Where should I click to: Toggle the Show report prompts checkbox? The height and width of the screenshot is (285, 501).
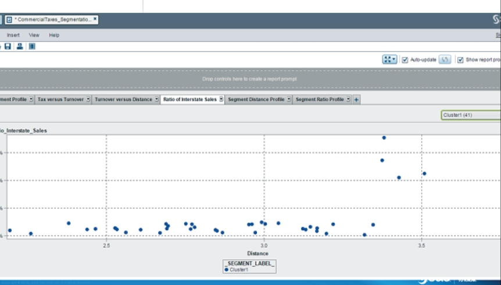tap(460, 59)
